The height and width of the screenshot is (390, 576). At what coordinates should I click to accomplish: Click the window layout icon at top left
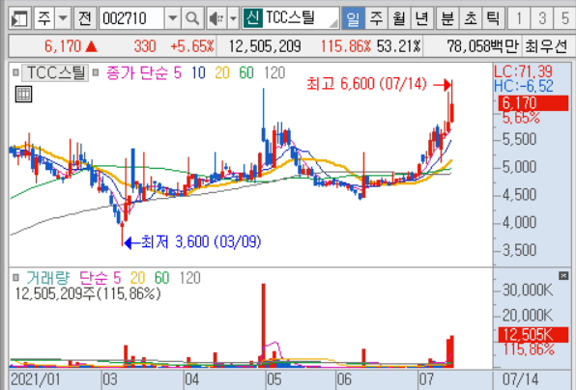[x=19, y=18]
